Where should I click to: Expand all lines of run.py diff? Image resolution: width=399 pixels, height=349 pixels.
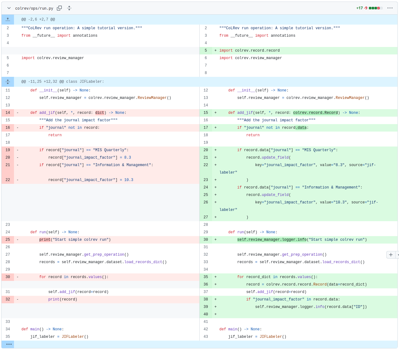(69, 8)
